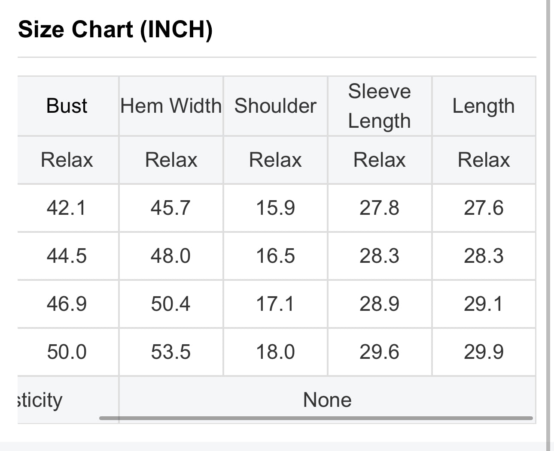Image resolution: width=554 pixels, height=451 pixels.
Task: Click length value 27.6
Action: (483, 208)
